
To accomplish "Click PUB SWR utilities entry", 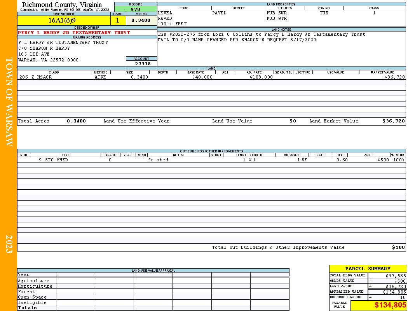I will coord(277,13).
